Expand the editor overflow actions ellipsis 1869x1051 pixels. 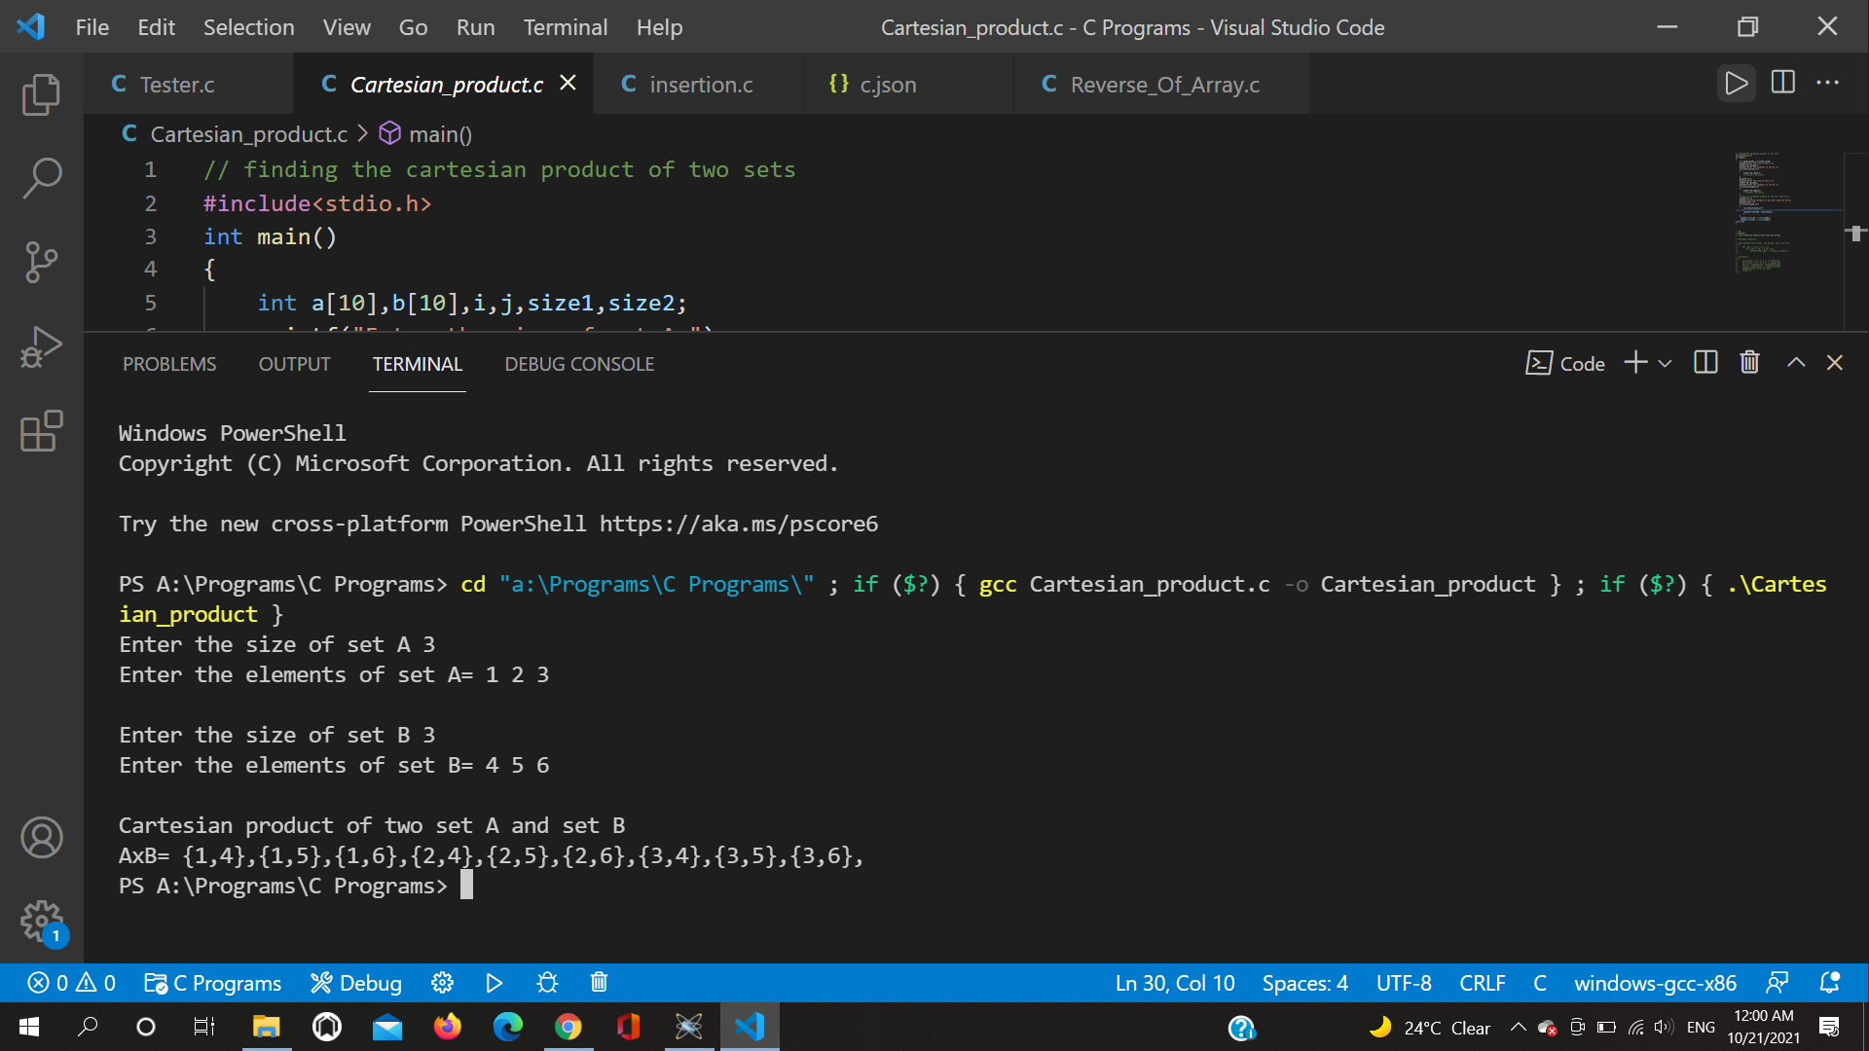pos(1828,84)
